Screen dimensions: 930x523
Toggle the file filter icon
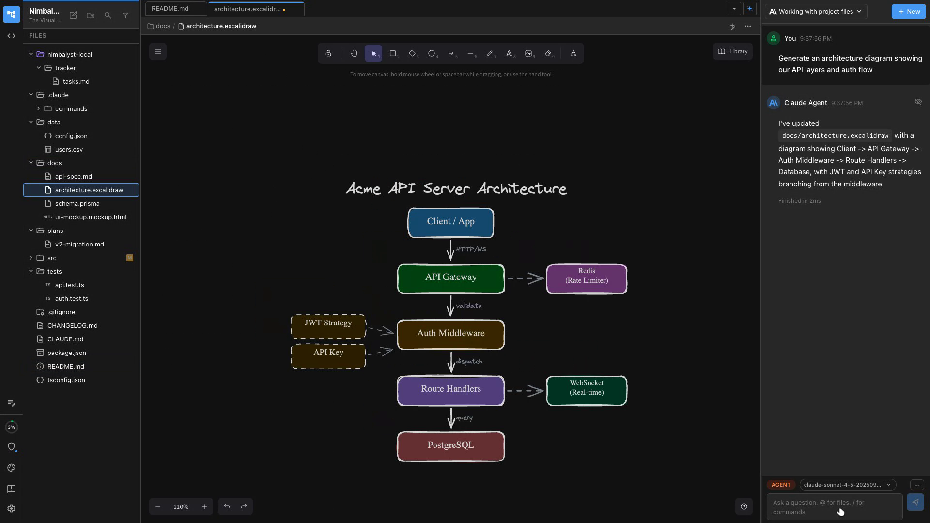[125, 15]
